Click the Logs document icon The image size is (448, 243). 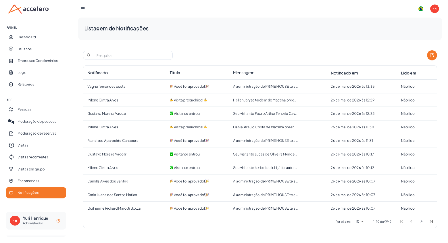[11, 72]
